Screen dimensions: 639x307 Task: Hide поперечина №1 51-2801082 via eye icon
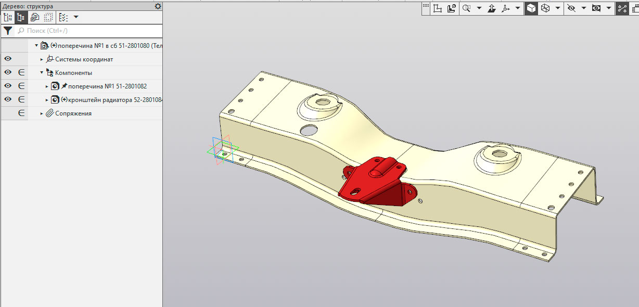click(8, 86)
